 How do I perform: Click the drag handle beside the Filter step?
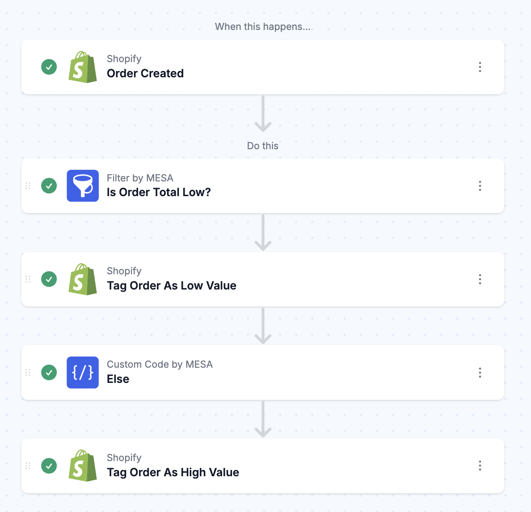(x=27, y=186)
